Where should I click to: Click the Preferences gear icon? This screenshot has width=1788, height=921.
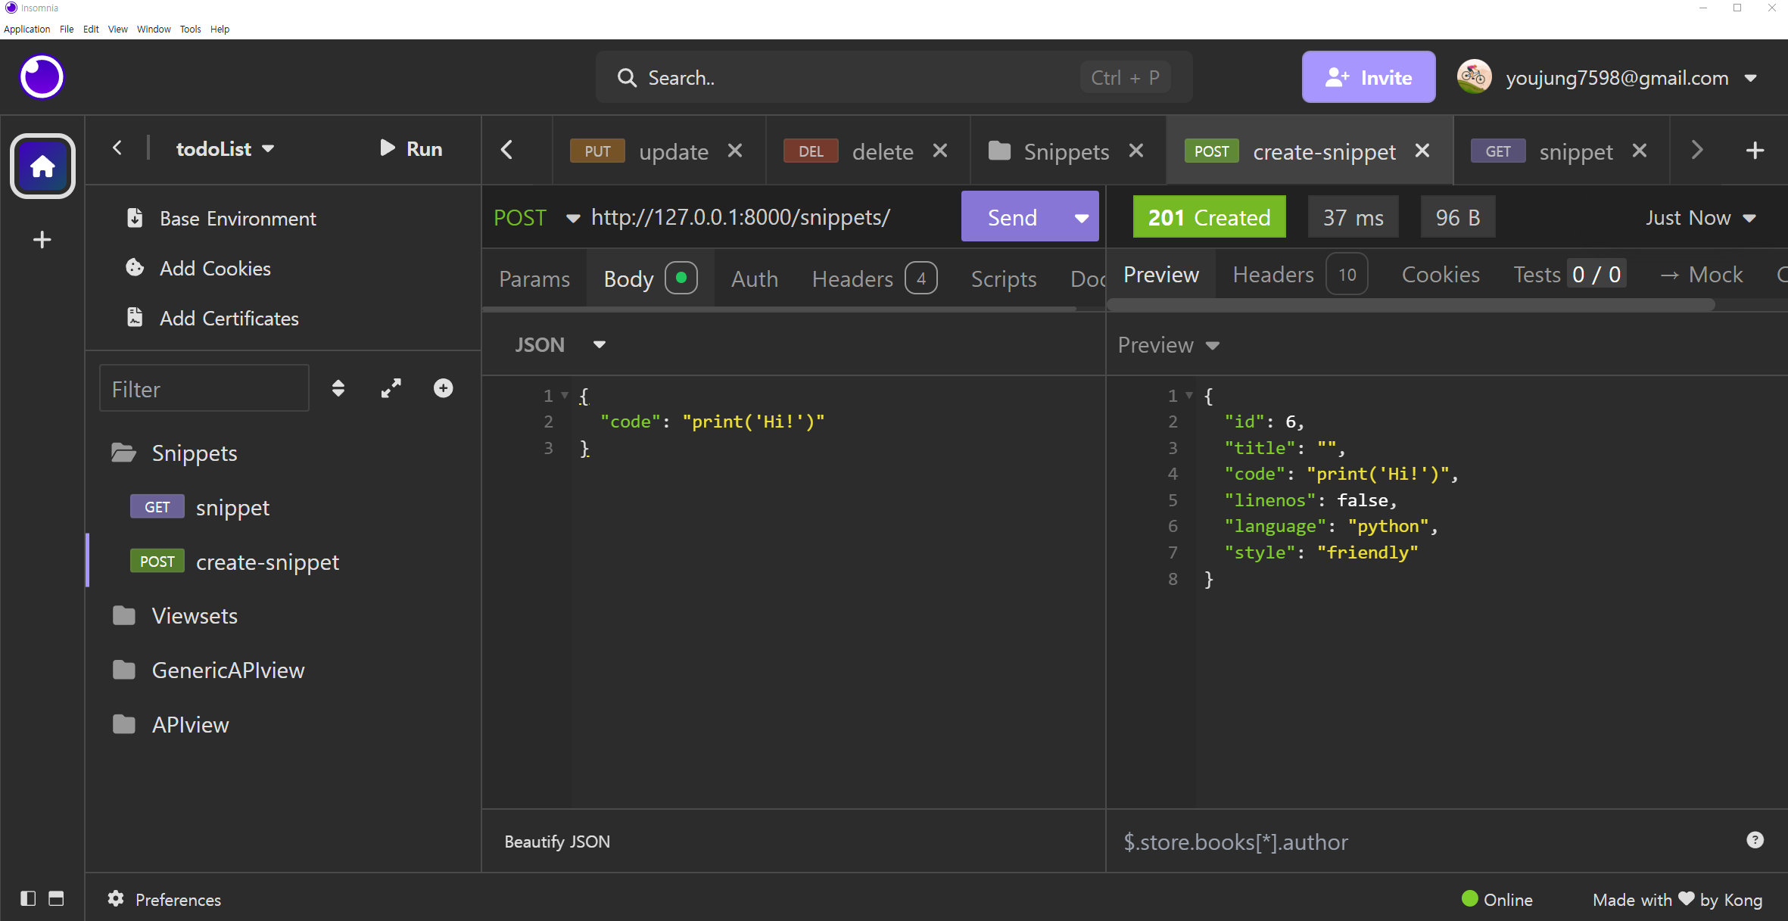tap(116, 898)
